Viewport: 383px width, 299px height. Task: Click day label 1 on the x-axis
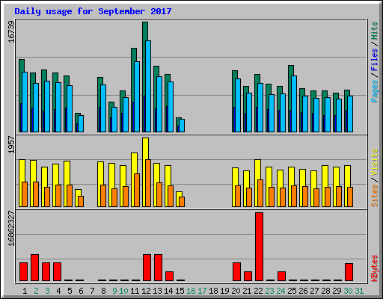click(25, 291)
